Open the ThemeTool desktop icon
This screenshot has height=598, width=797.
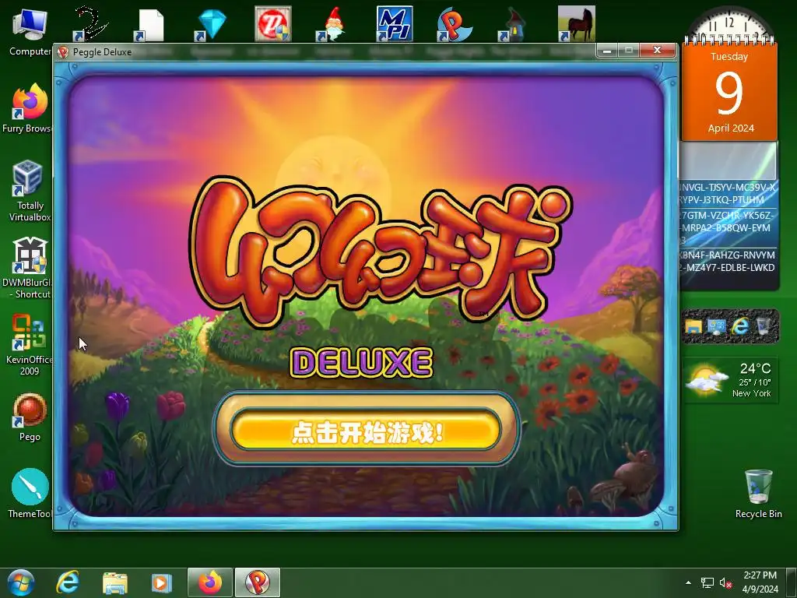click(30, 494)
